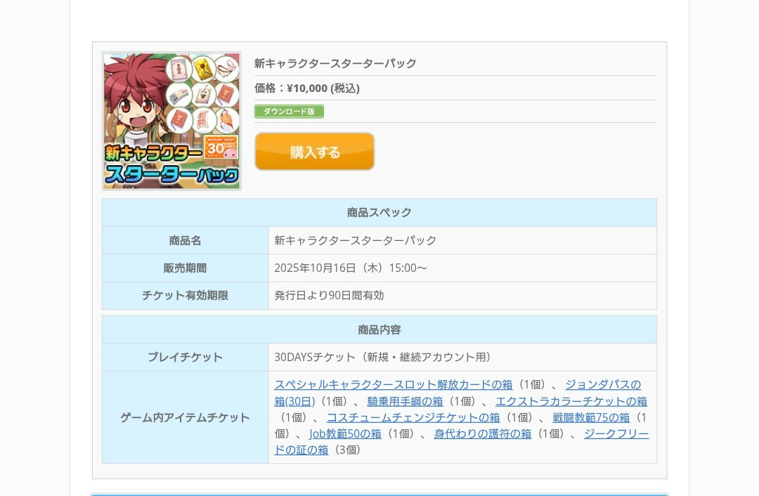Select the product title 新キャラクタースターターパック heading
The image size is (759, 496).
point(335,63)
